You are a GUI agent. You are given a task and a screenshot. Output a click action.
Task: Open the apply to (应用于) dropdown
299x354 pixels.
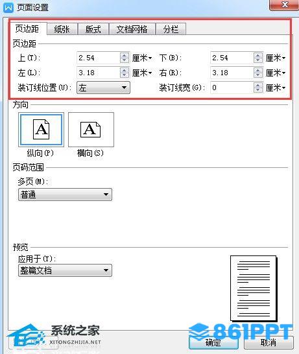[x=65, y=270]
